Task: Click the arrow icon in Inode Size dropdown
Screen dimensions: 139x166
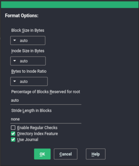Action: pyautogui.click(x=15, y=61)
